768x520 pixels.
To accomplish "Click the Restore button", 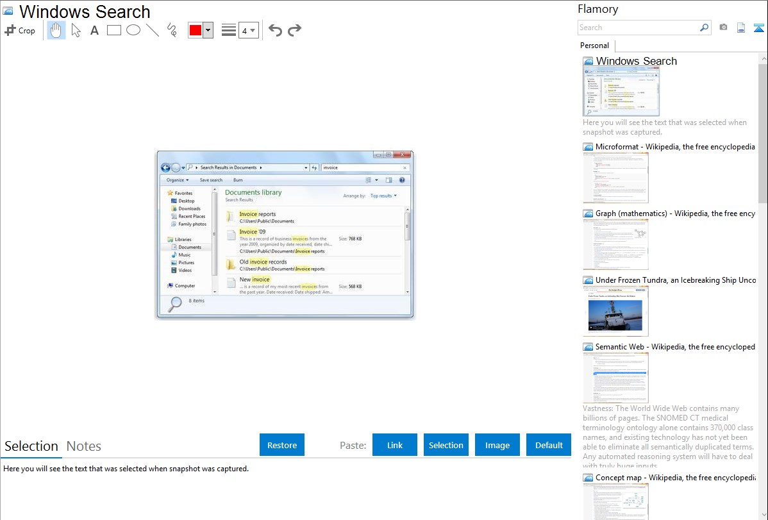I will pyautogui.click(x=282, y=445).
